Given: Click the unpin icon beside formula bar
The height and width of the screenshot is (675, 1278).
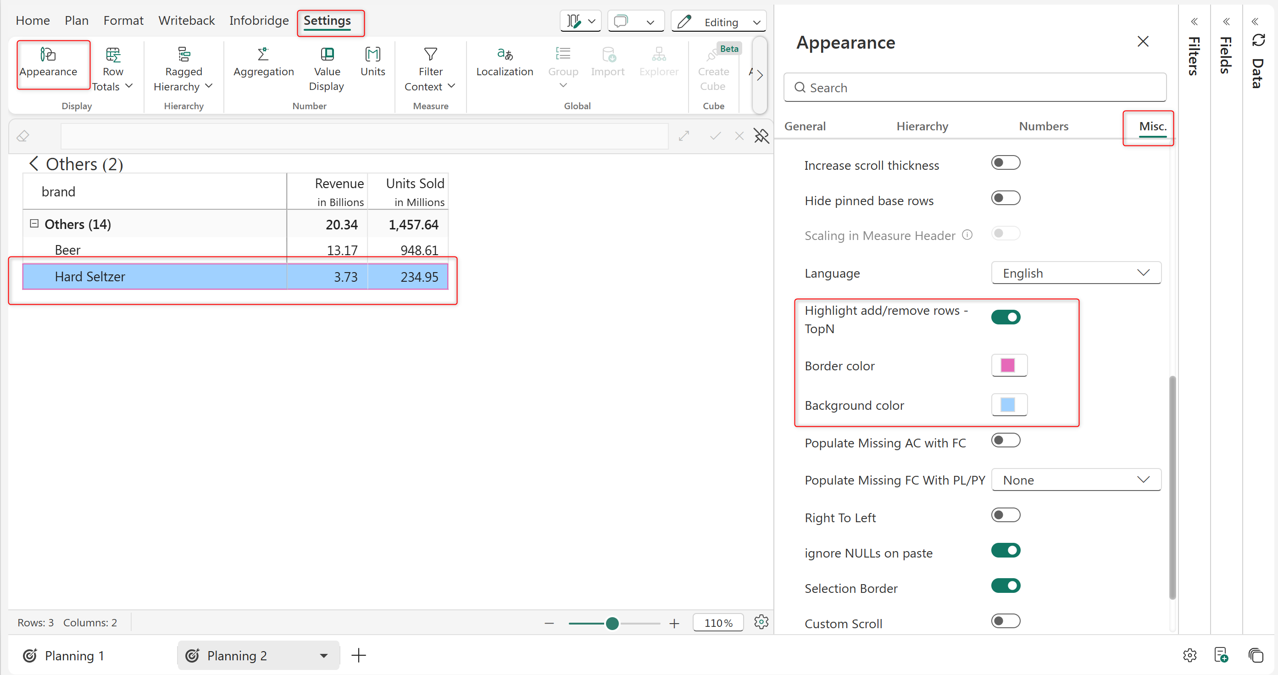Looking at the screenshot, I should pyautogui.click(x=761, y=136).
